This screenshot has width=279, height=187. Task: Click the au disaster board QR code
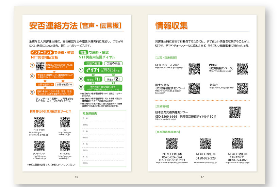[x=65, y=122]
